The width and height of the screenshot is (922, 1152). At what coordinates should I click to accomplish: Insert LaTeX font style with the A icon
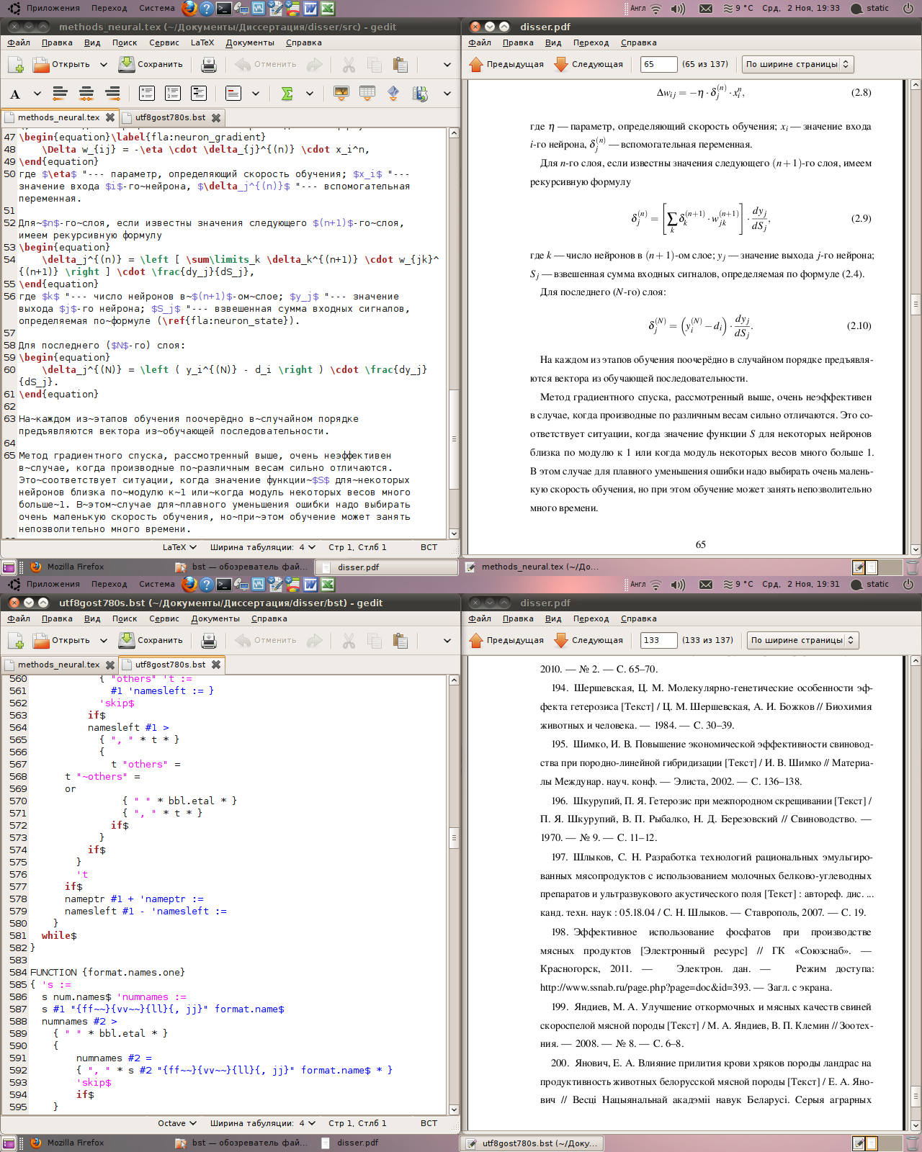[15, 94]
